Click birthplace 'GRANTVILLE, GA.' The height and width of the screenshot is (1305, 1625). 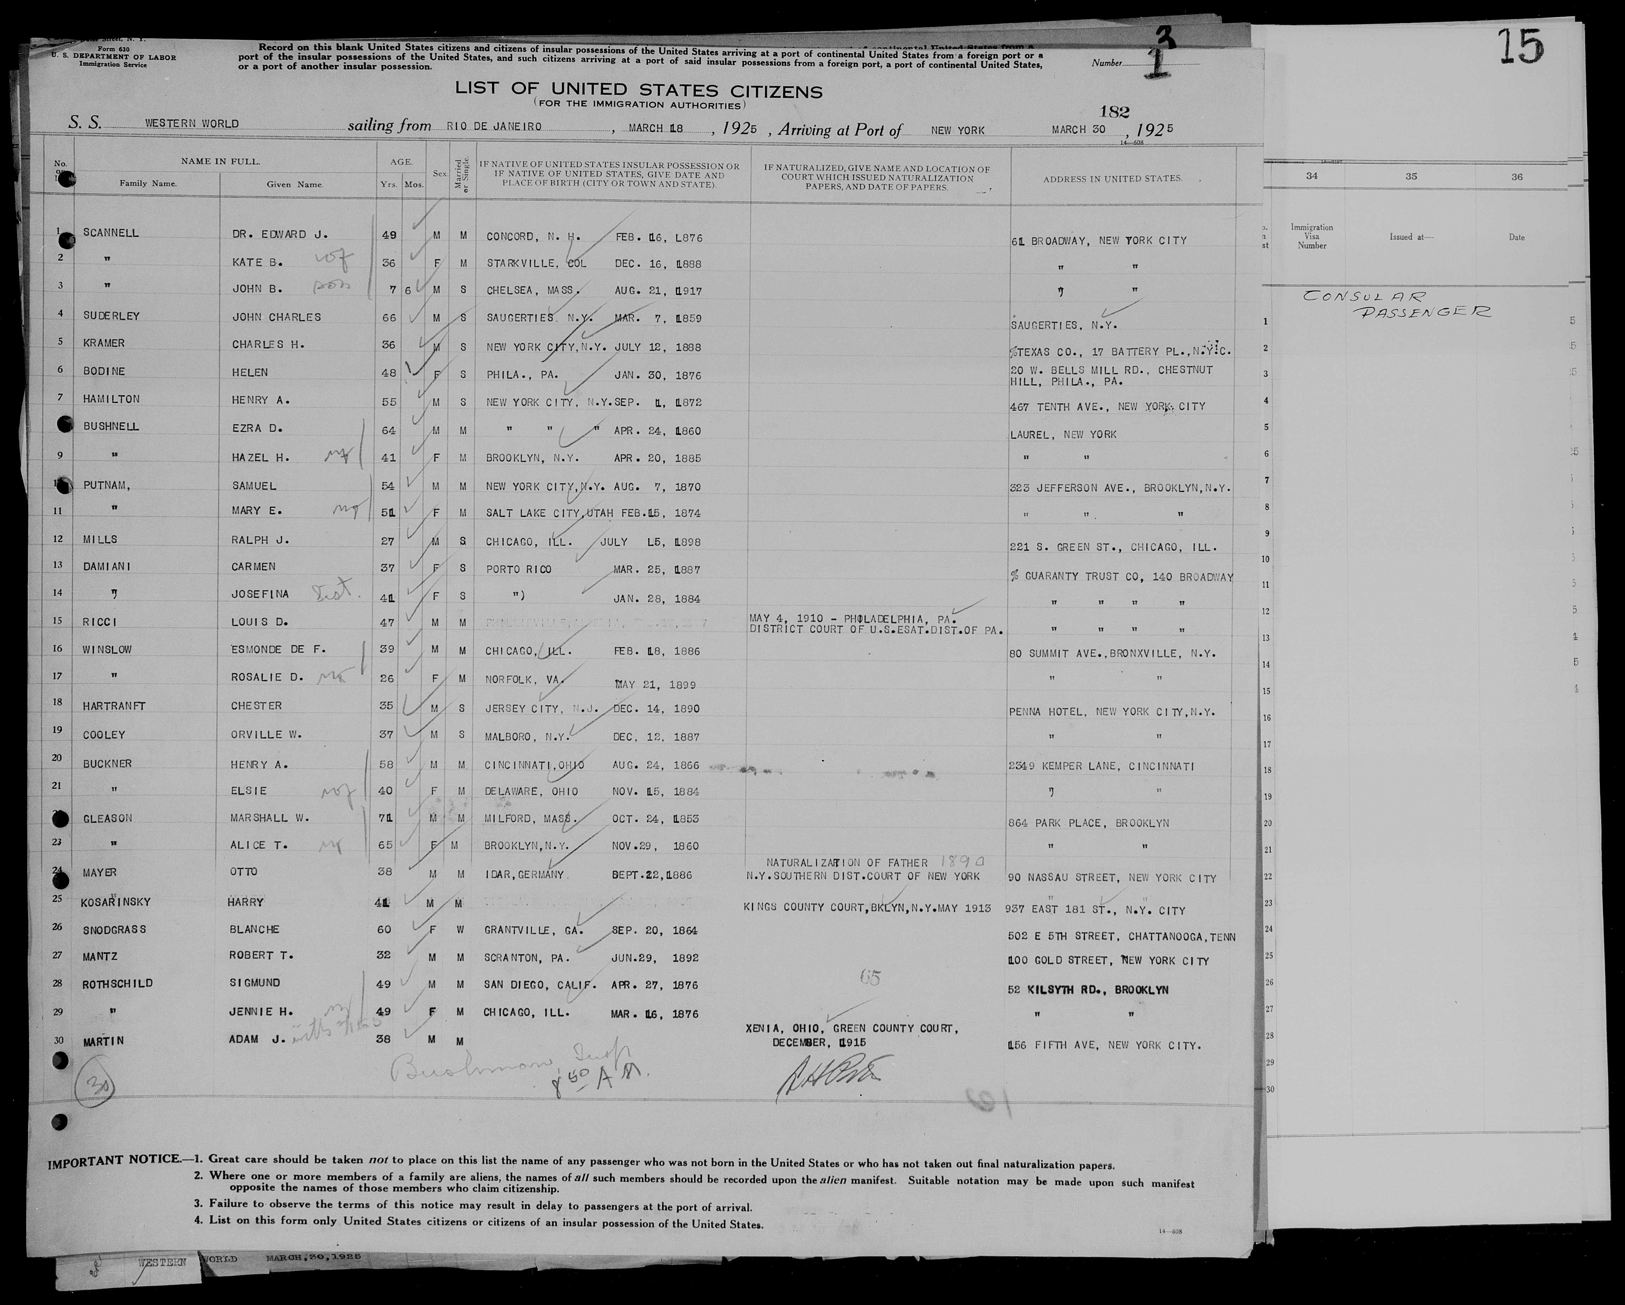534,931
